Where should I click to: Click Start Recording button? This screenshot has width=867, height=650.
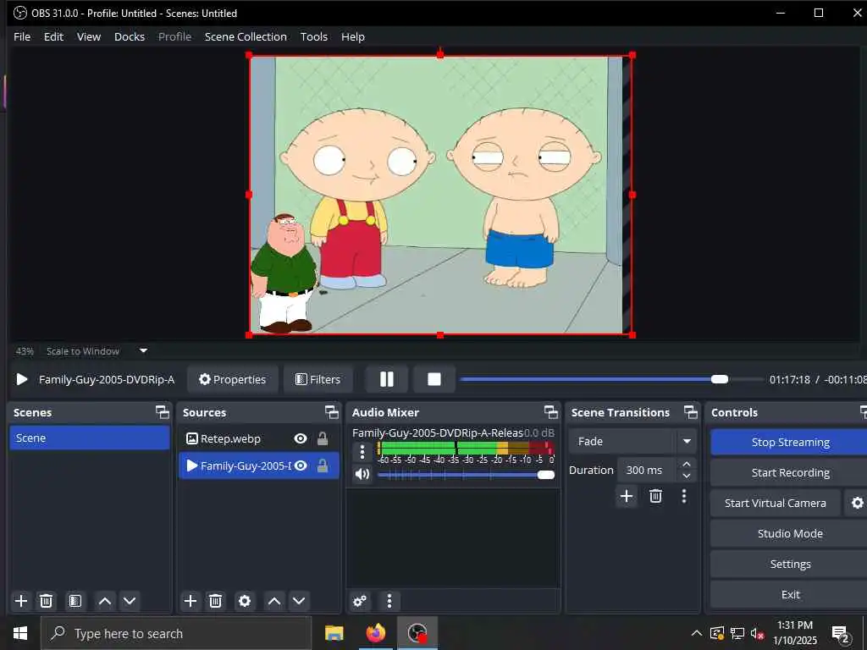pyautogui.click(x=790, y=472)
